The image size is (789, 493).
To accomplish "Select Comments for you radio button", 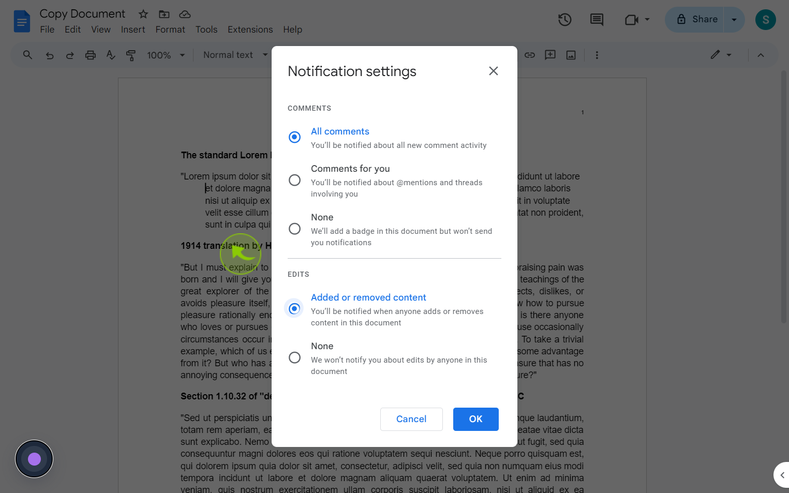I will point(294,180).
